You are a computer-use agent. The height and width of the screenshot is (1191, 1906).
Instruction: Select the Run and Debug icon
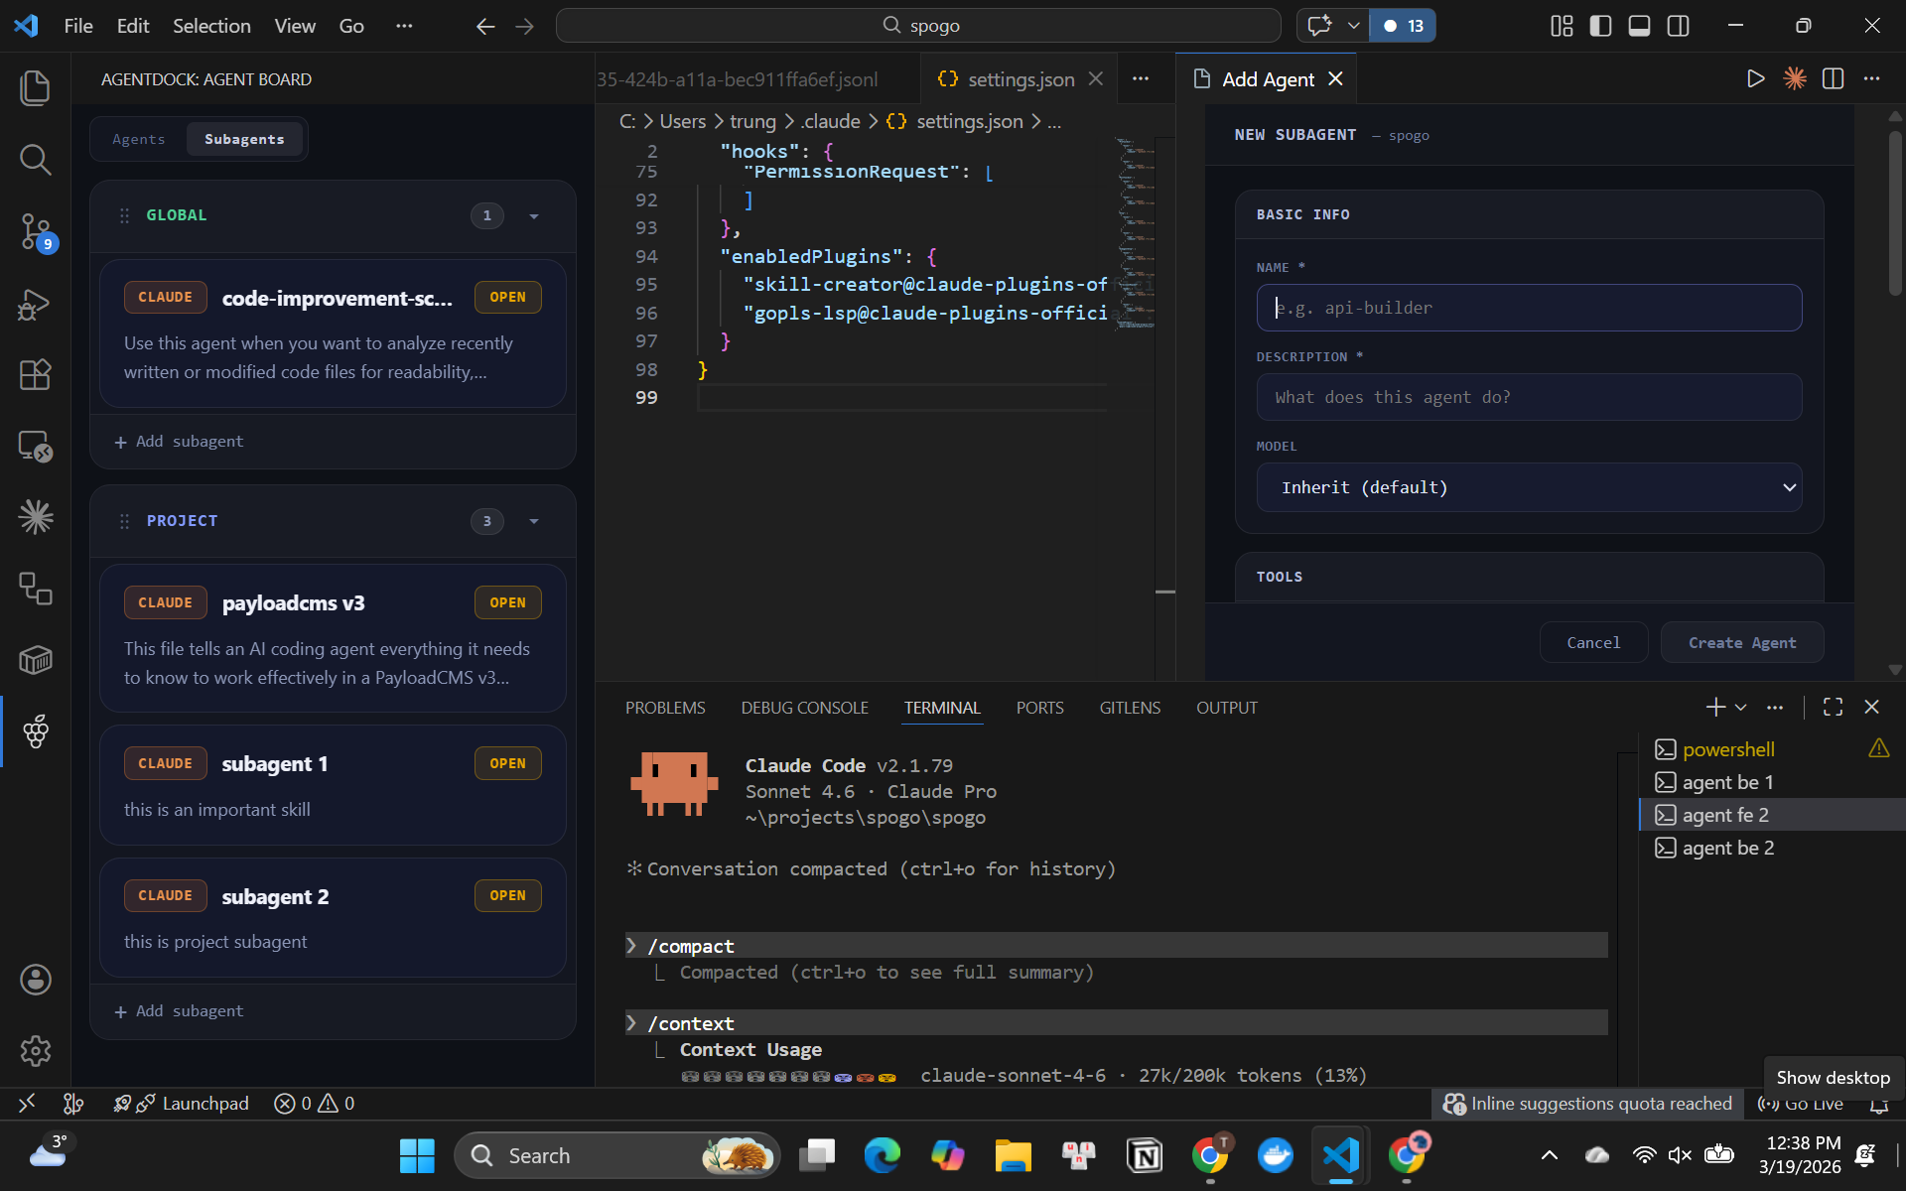36,304
